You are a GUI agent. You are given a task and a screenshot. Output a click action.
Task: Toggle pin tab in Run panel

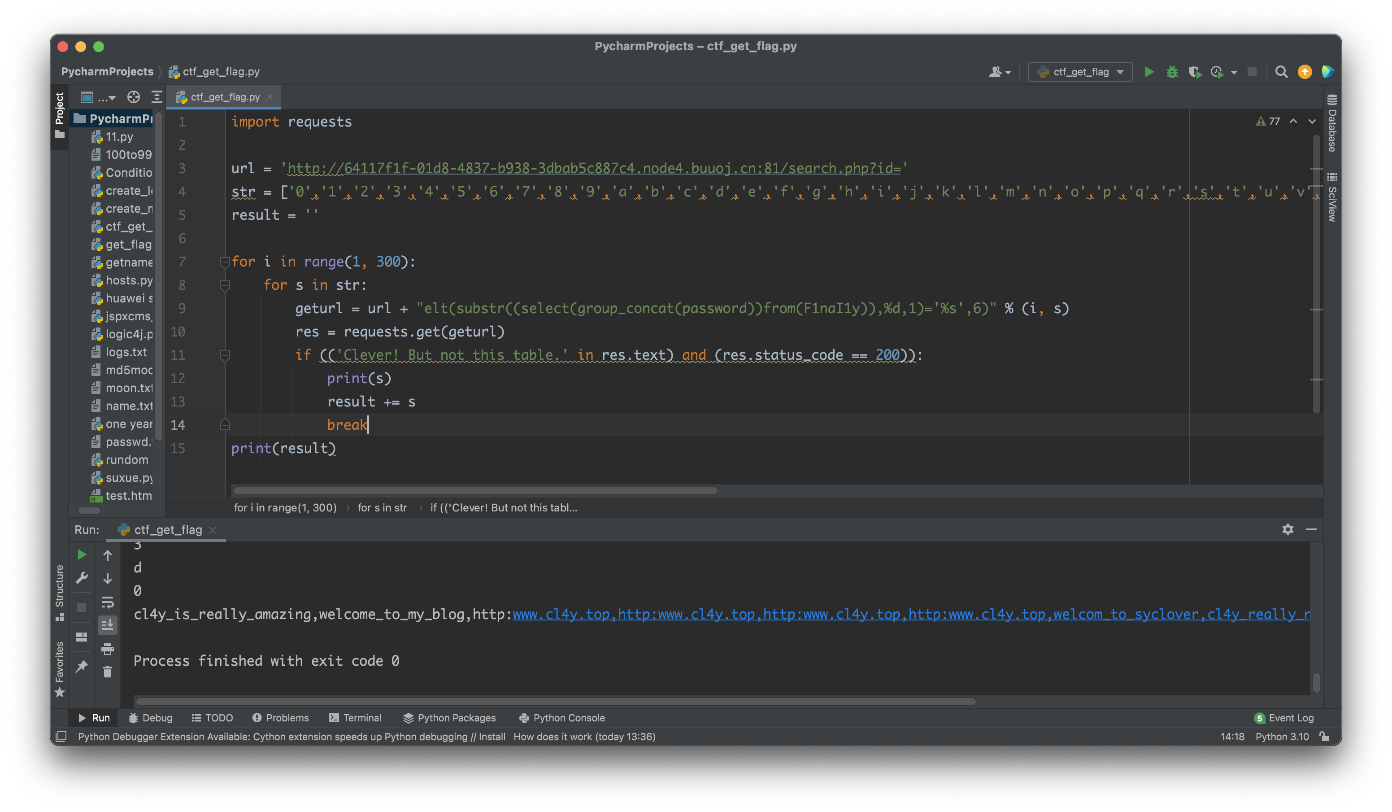(82, 666)
